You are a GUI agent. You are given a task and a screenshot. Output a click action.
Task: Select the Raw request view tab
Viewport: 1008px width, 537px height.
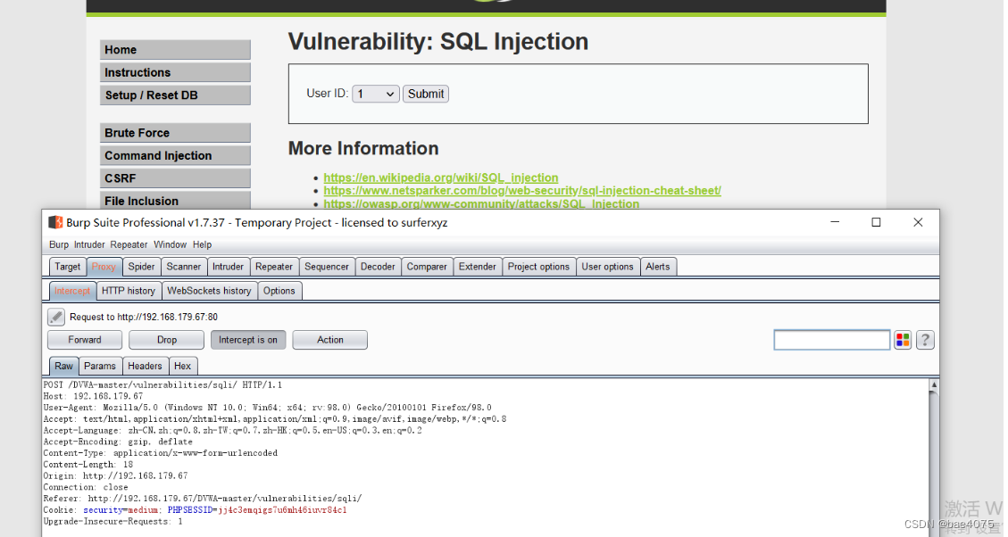[x=63, y=366]
